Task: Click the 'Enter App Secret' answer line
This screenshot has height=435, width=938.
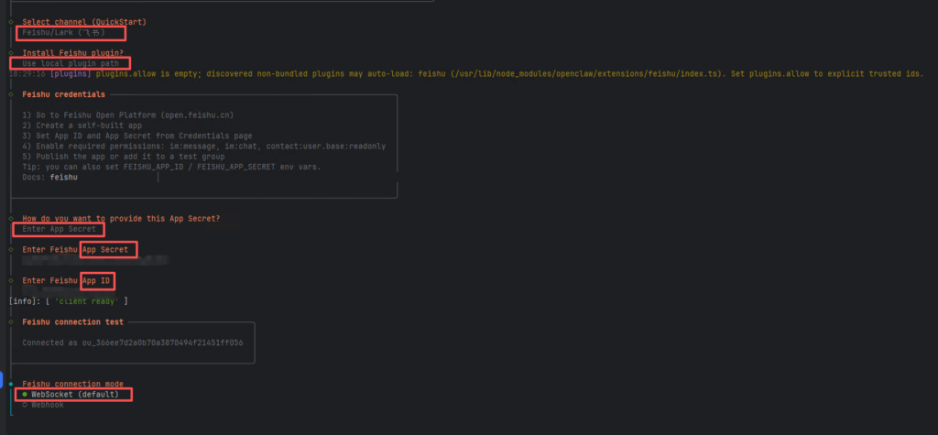Action: pos(60,229)
